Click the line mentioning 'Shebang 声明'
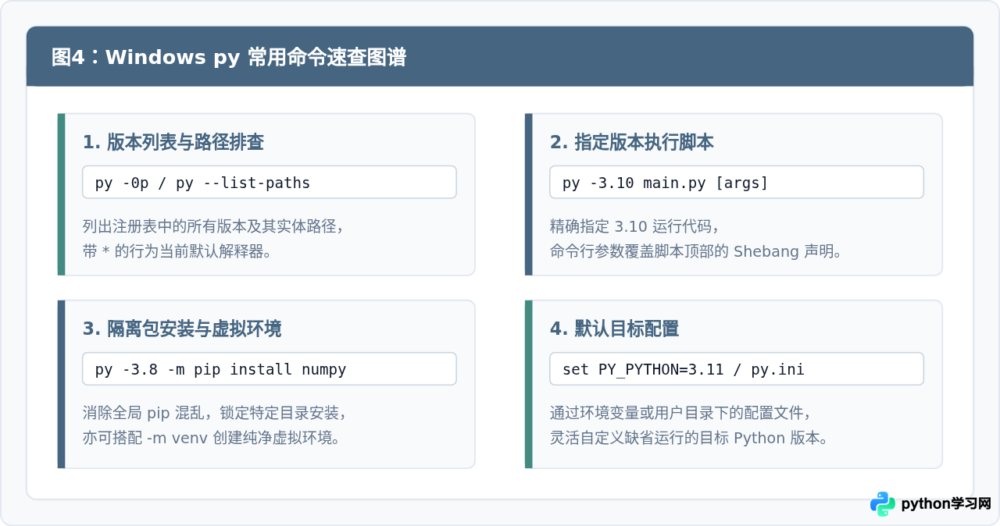The height and width of the screenshot is (526, 1000). pyautogui.click(x=696, y=251)
